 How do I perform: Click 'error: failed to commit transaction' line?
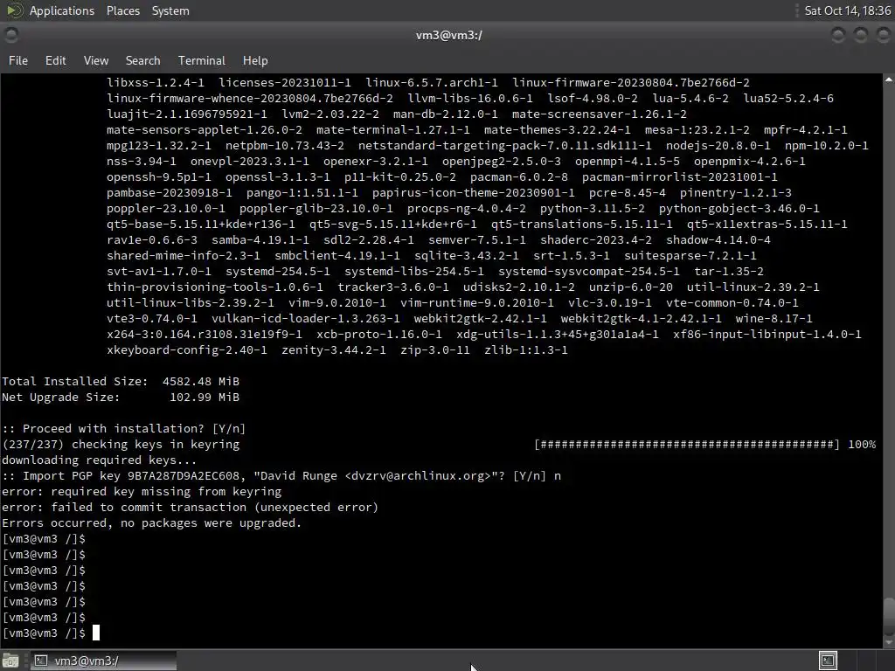(190, 508)
